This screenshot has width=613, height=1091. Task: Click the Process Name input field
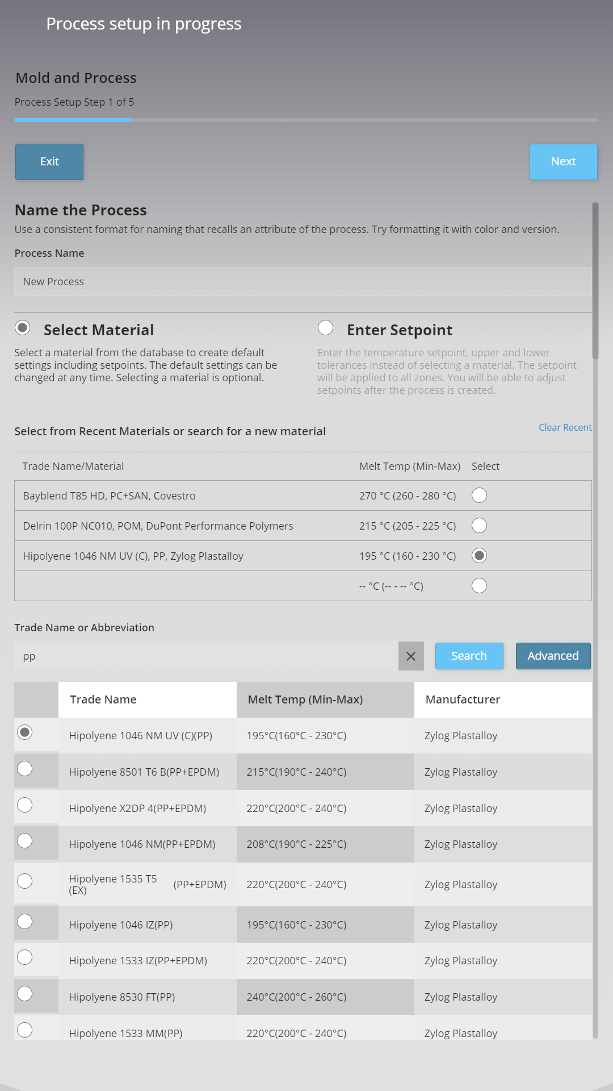coord(302,282)
